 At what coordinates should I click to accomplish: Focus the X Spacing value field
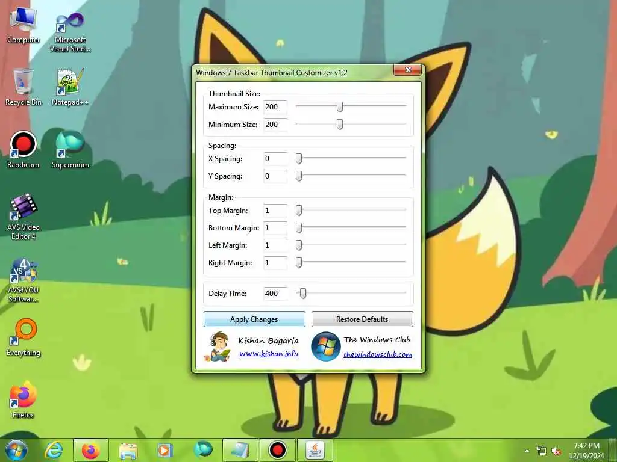click(275, 159)
